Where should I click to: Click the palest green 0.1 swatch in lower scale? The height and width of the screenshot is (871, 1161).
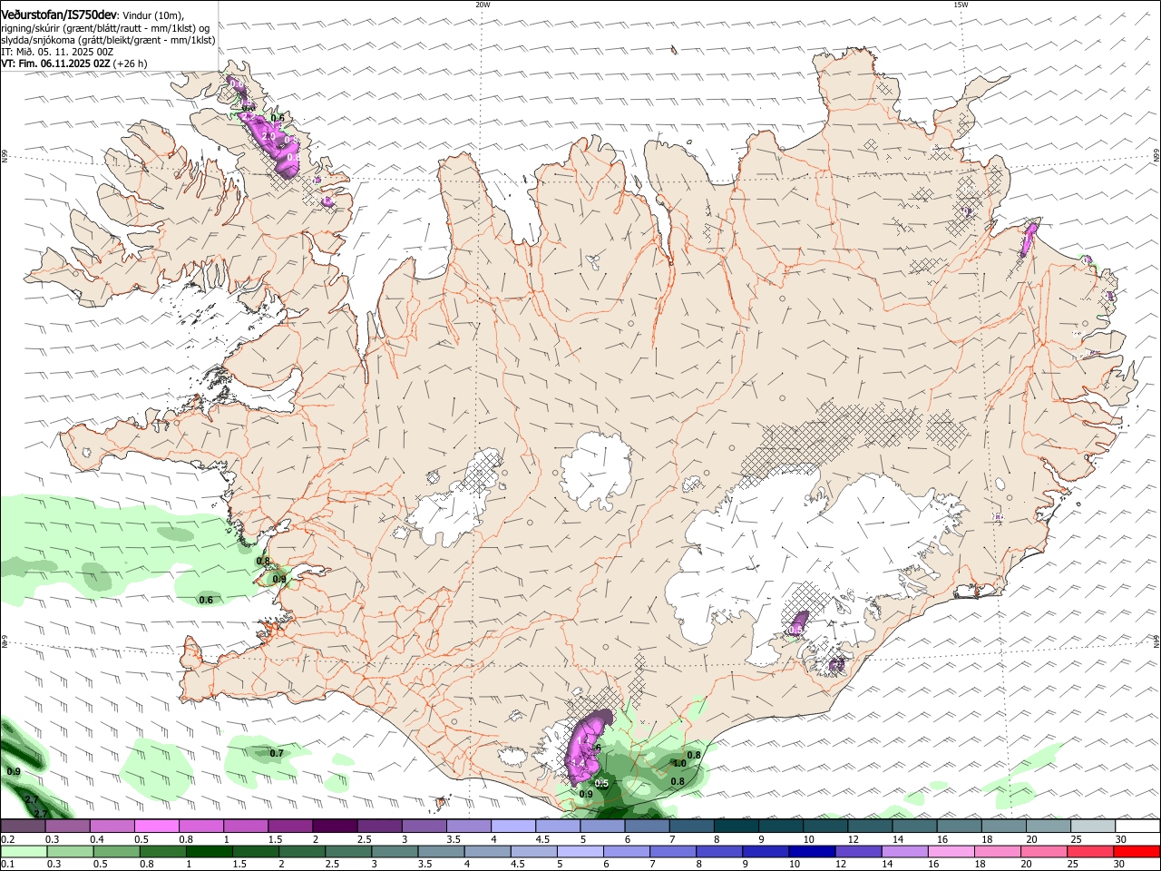pyautogui.click(x=23, y=851)
